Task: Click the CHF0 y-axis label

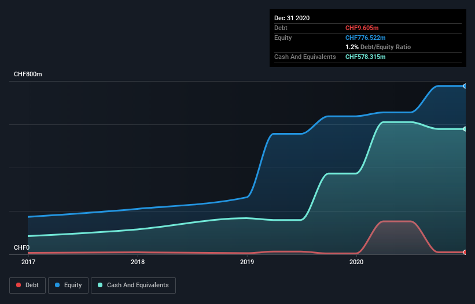Action: [x=22, y=247]
